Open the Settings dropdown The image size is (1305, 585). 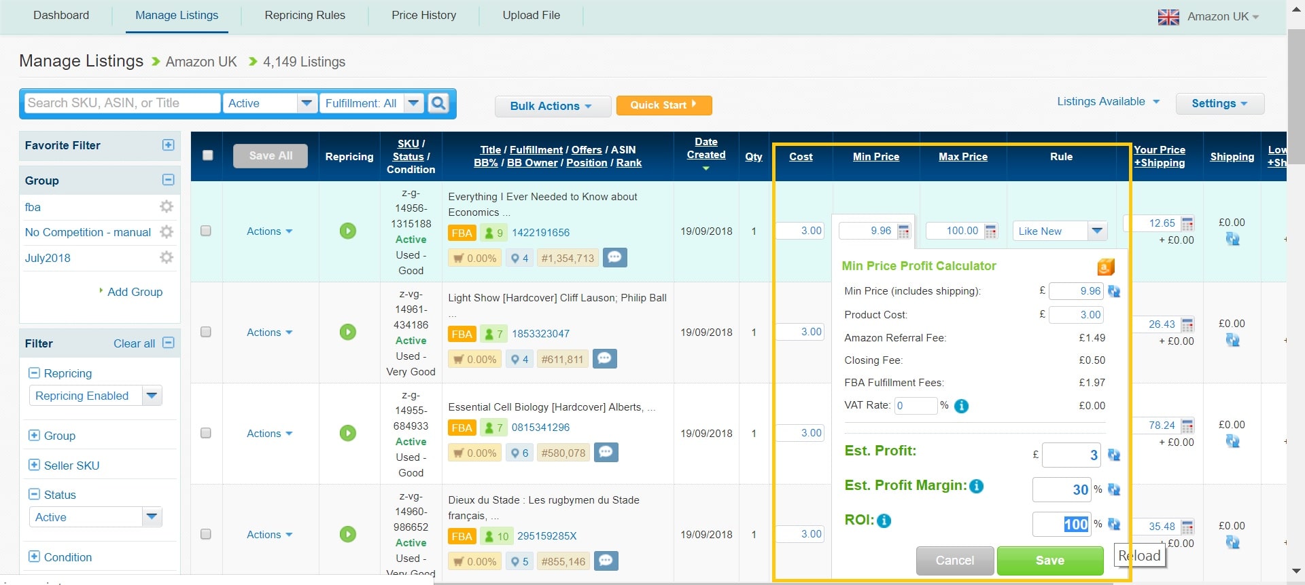coord(1219,103)
